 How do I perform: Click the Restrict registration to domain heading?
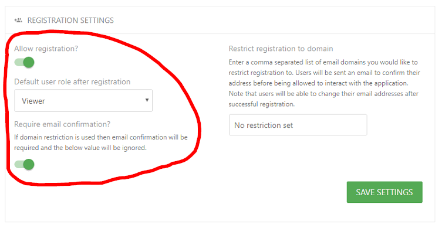coord(281,49)
